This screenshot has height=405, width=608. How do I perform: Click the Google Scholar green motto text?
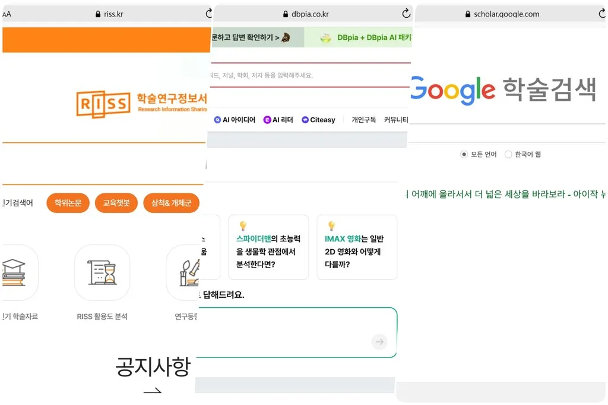tap(506, 193)
